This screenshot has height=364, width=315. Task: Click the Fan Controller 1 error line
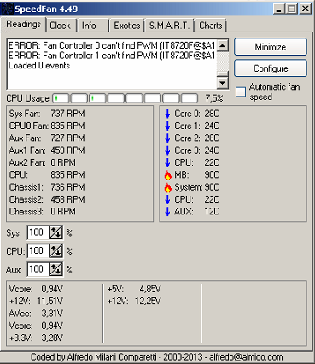(112, 56)
